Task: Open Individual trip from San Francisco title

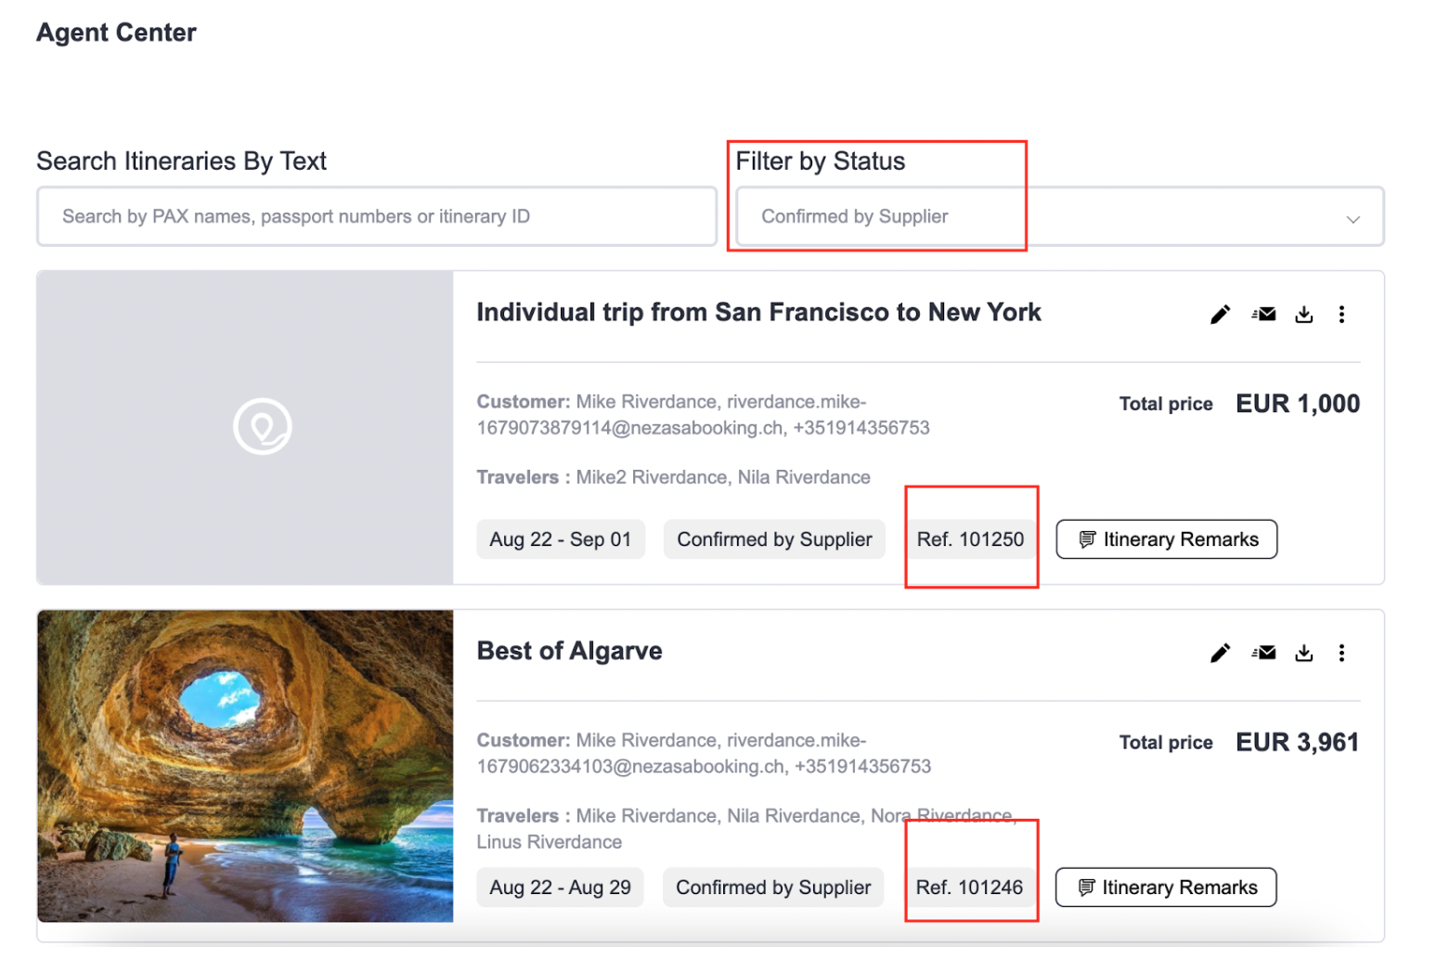Action: pos(758,312)
